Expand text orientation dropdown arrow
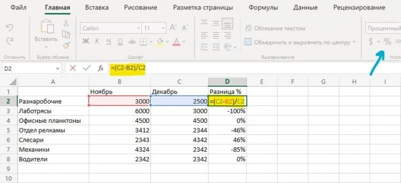Viewport: 401px width, 183px height. [235, 47]
